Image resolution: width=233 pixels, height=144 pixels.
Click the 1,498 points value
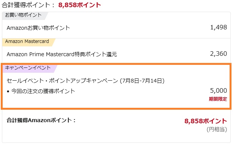point(219,28)
